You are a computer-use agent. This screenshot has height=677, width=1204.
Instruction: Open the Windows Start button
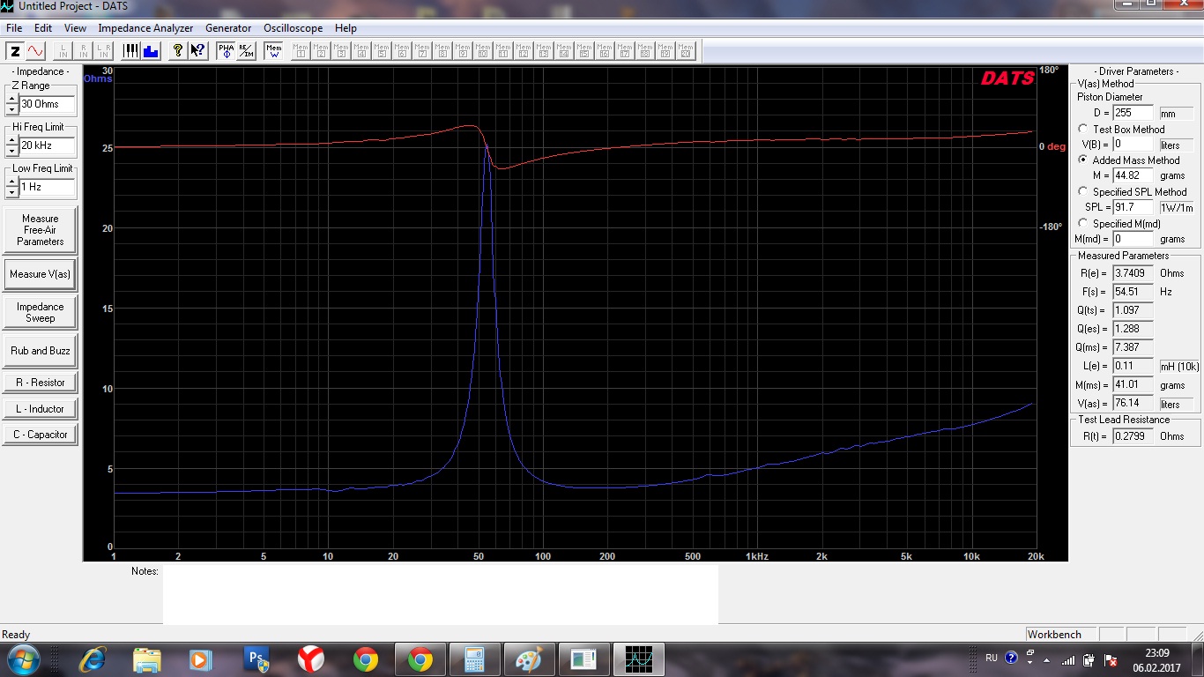point(22,658)
